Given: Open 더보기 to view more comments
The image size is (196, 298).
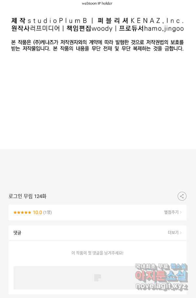Looking at the screenshot, I should 173,233.
